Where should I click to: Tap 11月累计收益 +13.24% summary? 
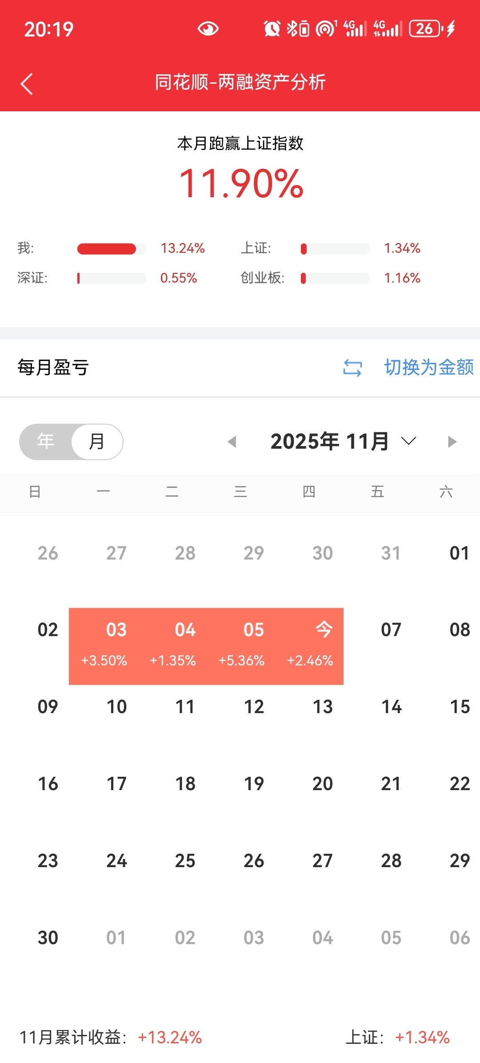[x=111, y=1038]
